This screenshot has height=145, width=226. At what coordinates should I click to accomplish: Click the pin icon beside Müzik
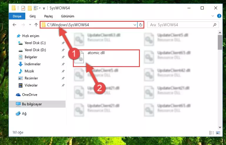click(63, 71)
